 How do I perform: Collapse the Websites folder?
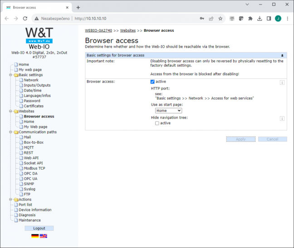tap(10, 111)
